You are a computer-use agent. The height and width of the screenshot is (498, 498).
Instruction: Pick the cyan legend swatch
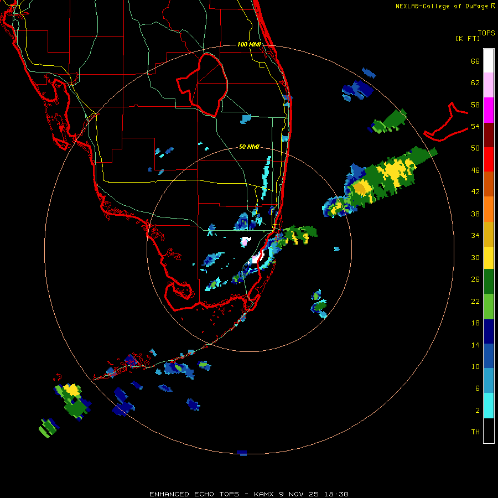click(x=489, y=406)
